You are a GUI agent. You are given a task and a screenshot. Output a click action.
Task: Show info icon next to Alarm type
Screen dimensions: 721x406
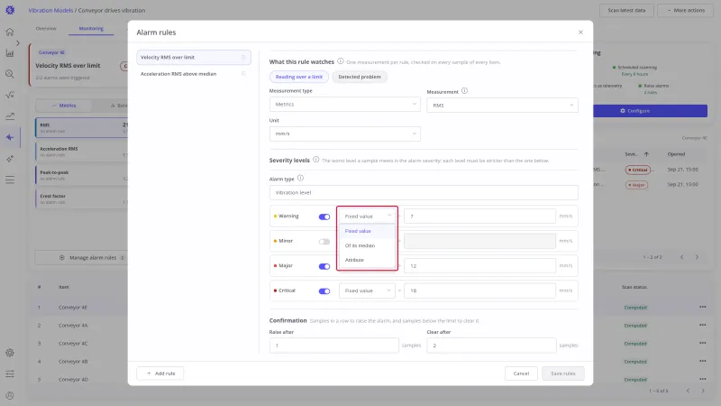(x=300, y=178)
